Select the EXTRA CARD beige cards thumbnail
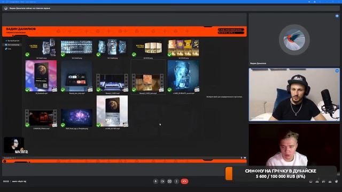The image size is (342, 192). [148, 47]
